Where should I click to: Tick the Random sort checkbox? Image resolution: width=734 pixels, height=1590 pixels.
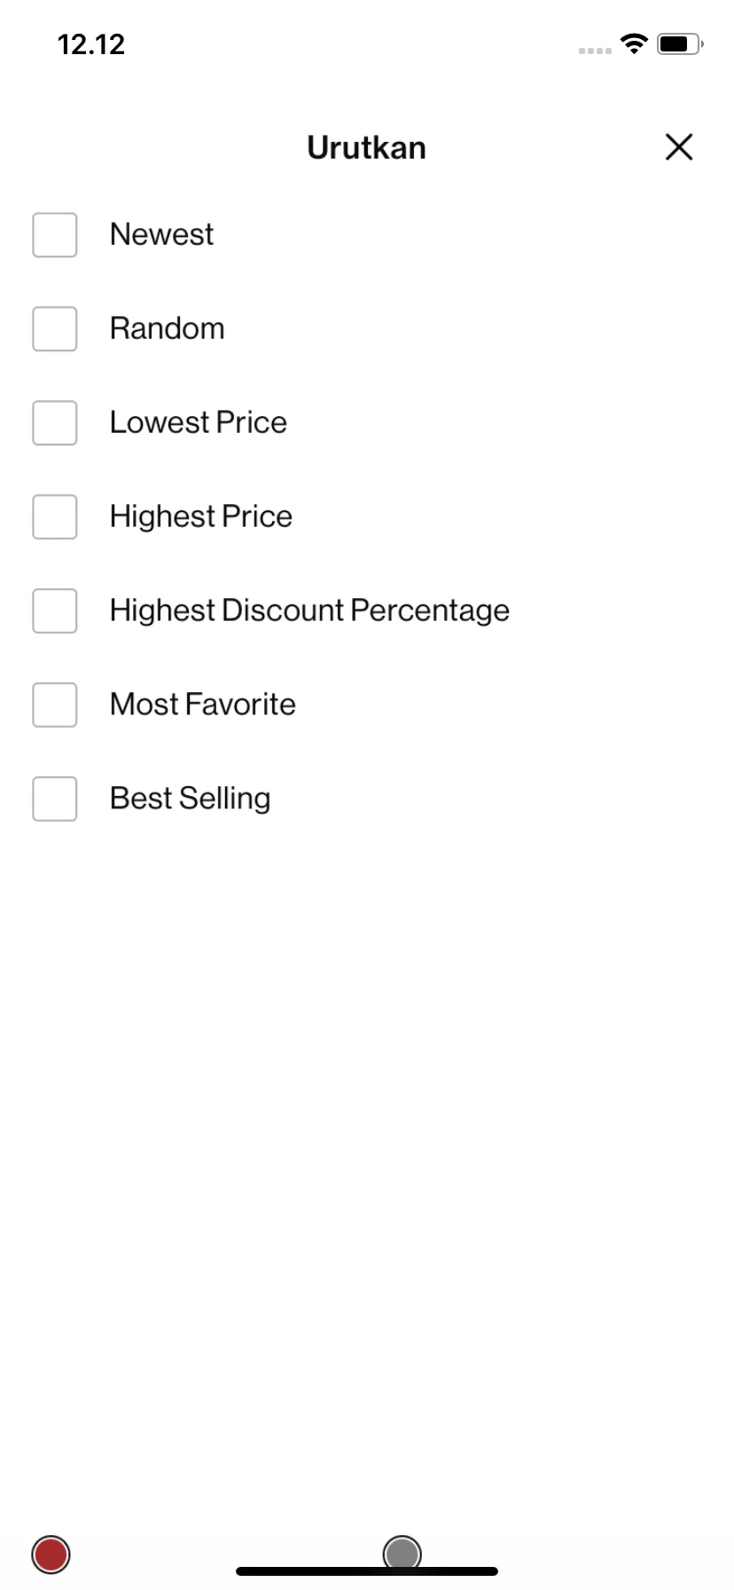55,329
